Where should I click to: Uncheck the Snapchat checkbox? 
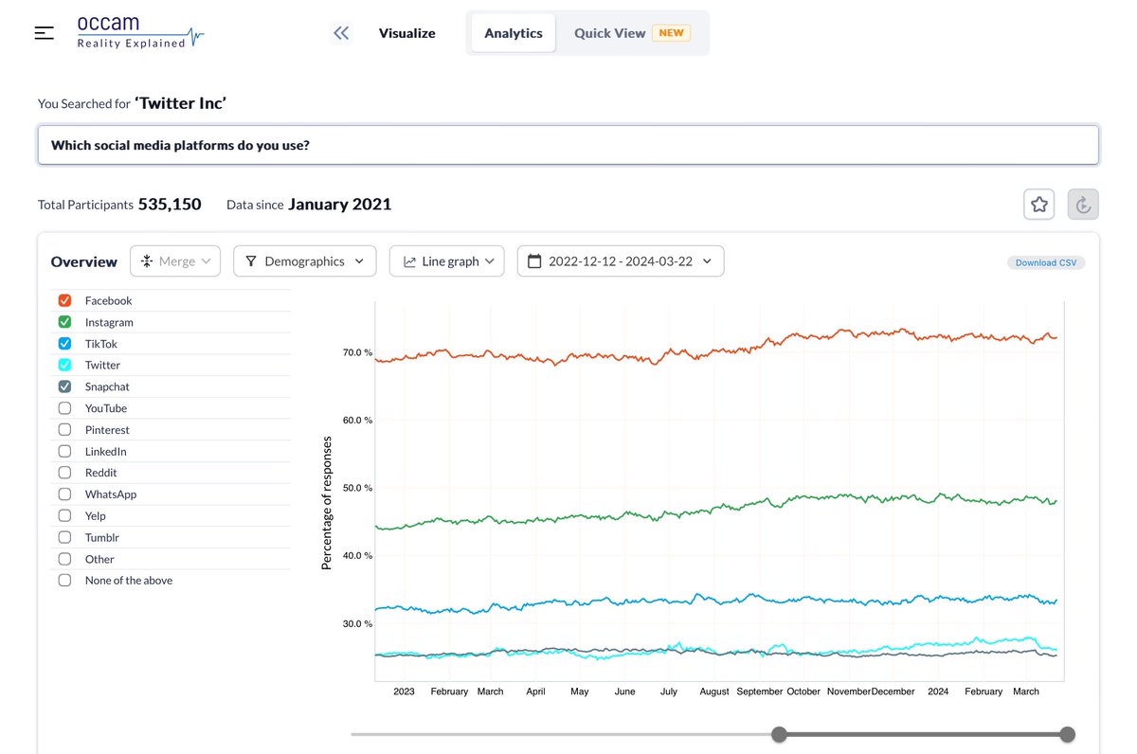(x=64, y=386)
